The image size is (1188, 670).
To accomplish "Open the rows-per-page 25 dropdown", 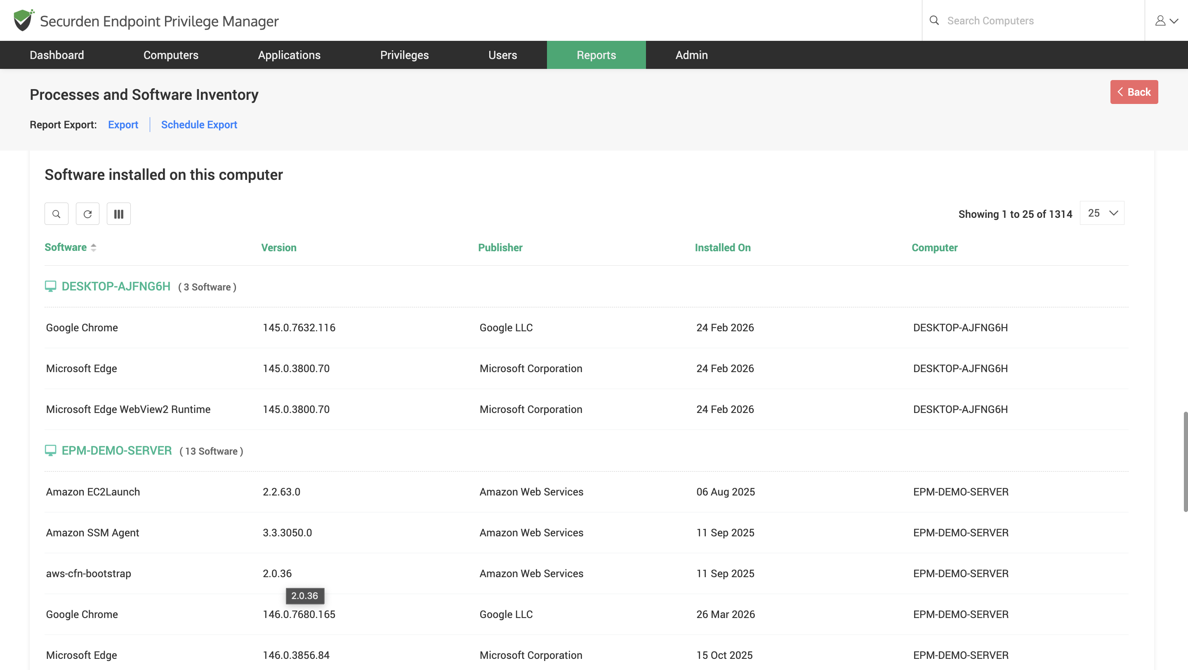I will (x=1102, y=213).
